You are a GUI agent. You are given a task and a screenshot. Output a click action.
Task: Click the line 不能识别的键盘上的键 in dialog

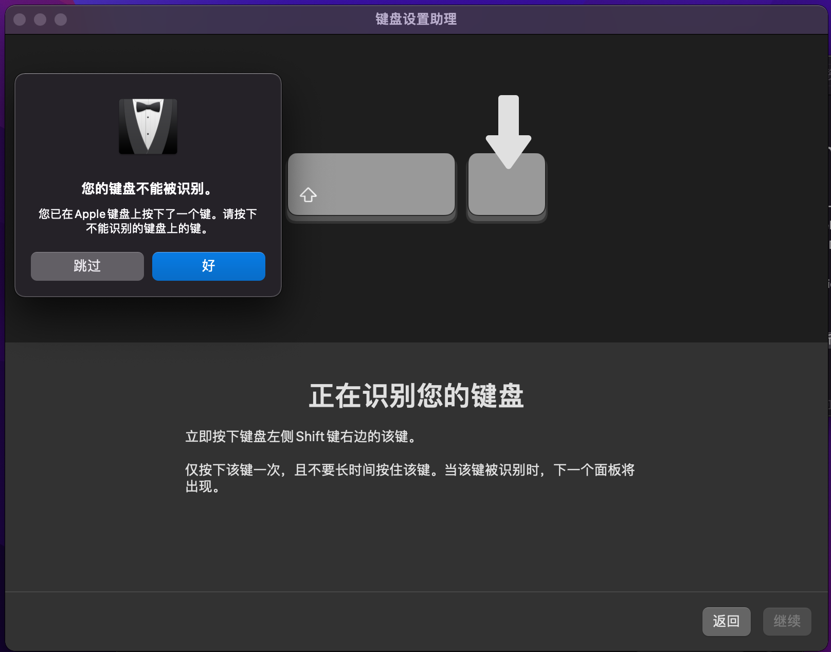148,229
